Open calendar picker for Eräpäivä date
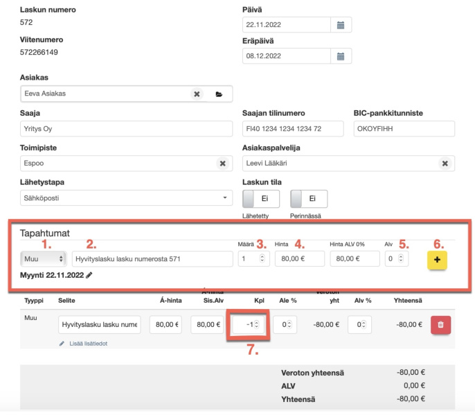The height and width of the screenshot is (415, 475). point(341,56)
